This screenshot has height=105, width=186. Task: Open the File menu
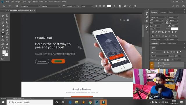(8, 2)
